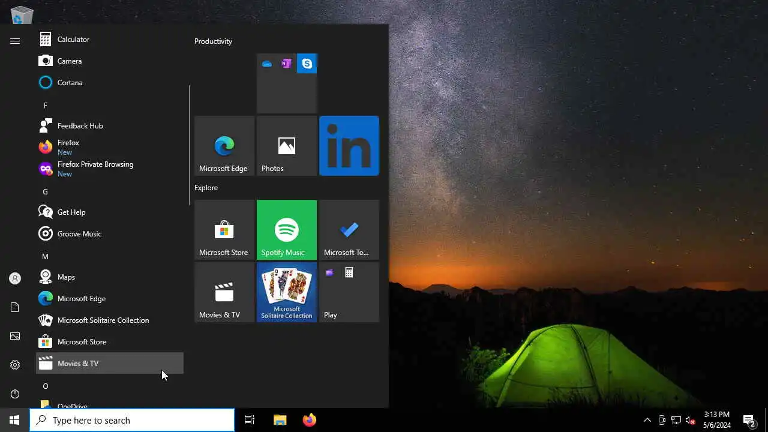Image resolution: width=768 pixels, height=432 pixels.
Task: Open Task View from the taskbar
Action: (250, 420)
